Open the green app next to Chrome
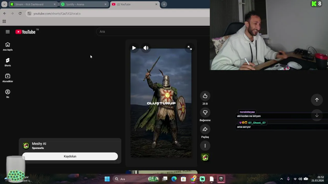328x184 pixels. (202, 179)
